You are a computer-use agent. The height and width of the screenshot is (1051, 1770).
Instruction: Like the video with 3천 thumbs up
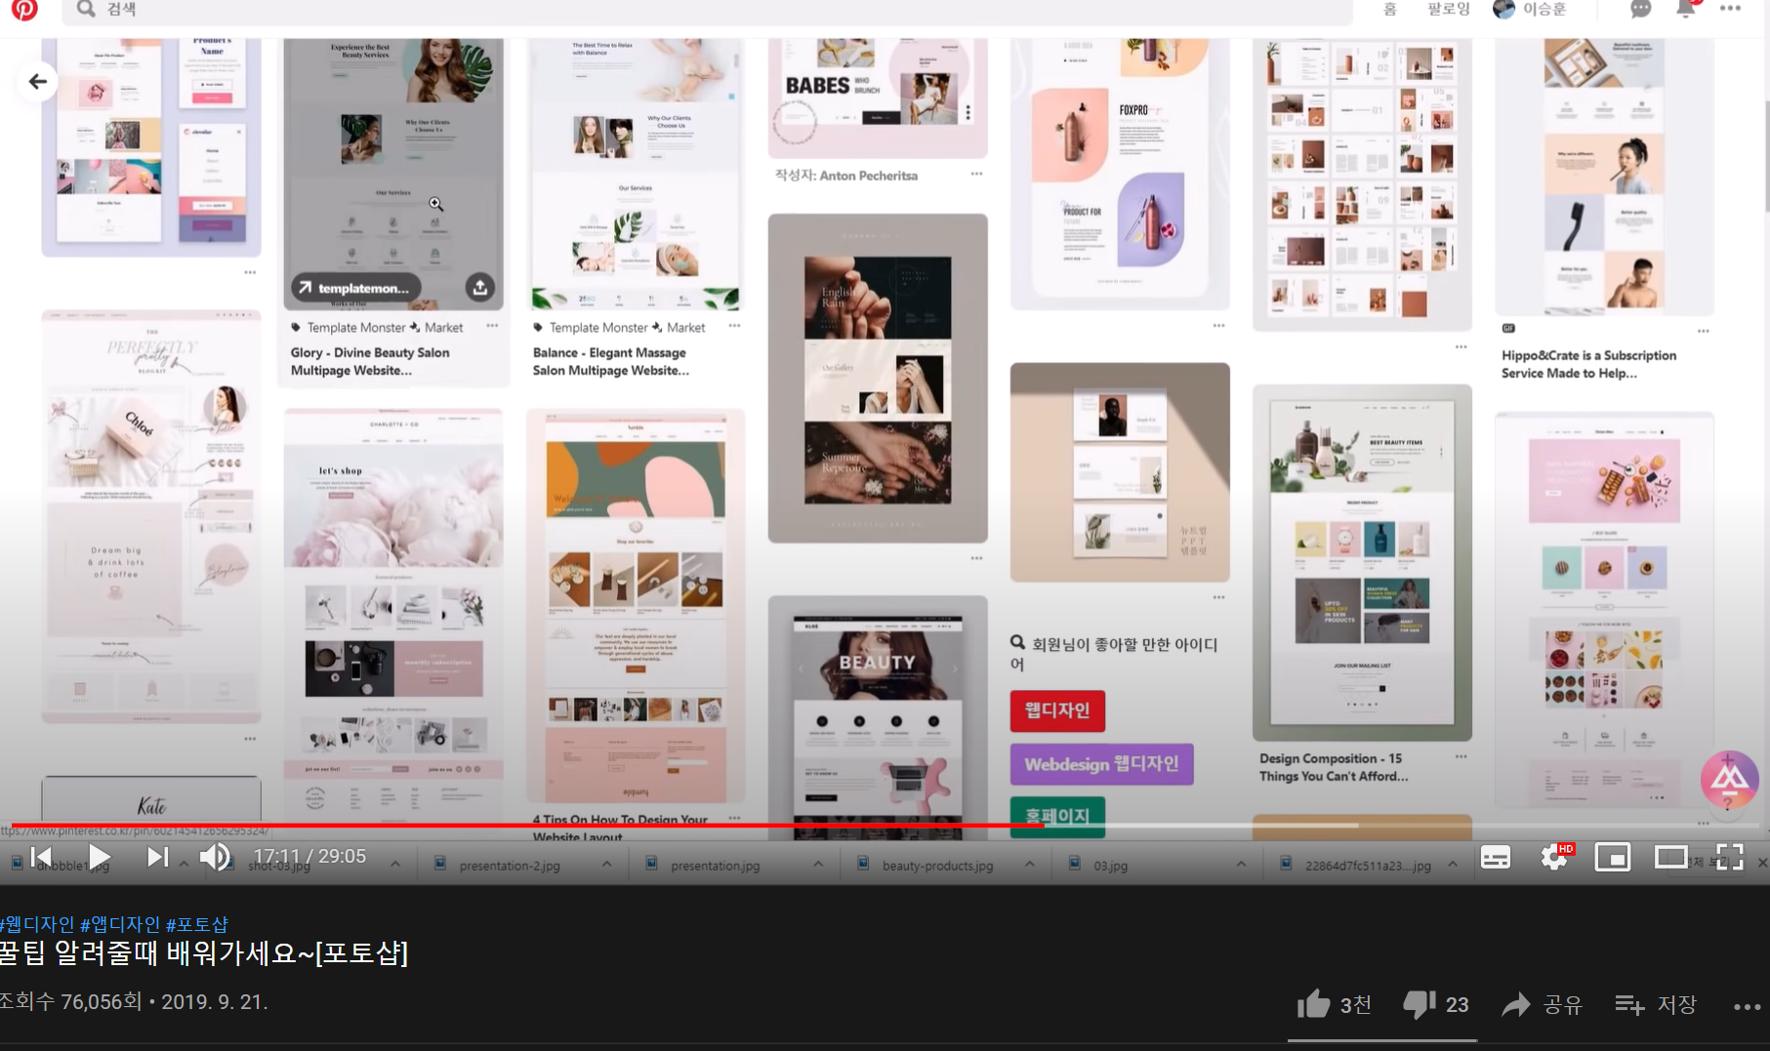(x=1314, y=1004)
